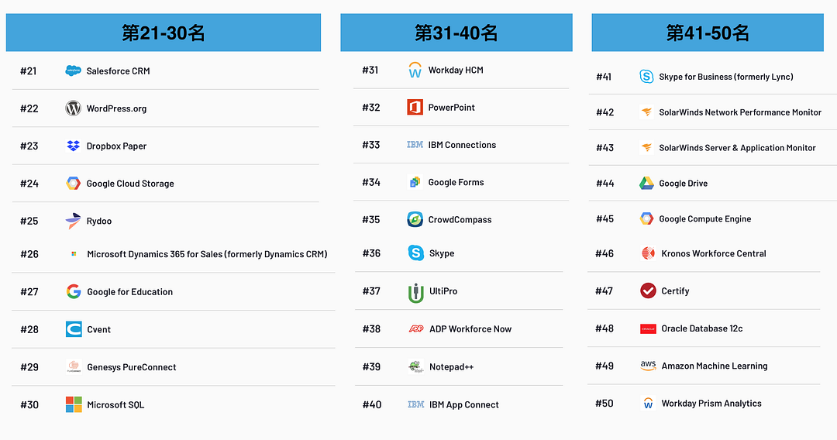This screenshot has height=440, width=837.
Task: Click the text Genesys PureConnect
Action: 131,367
